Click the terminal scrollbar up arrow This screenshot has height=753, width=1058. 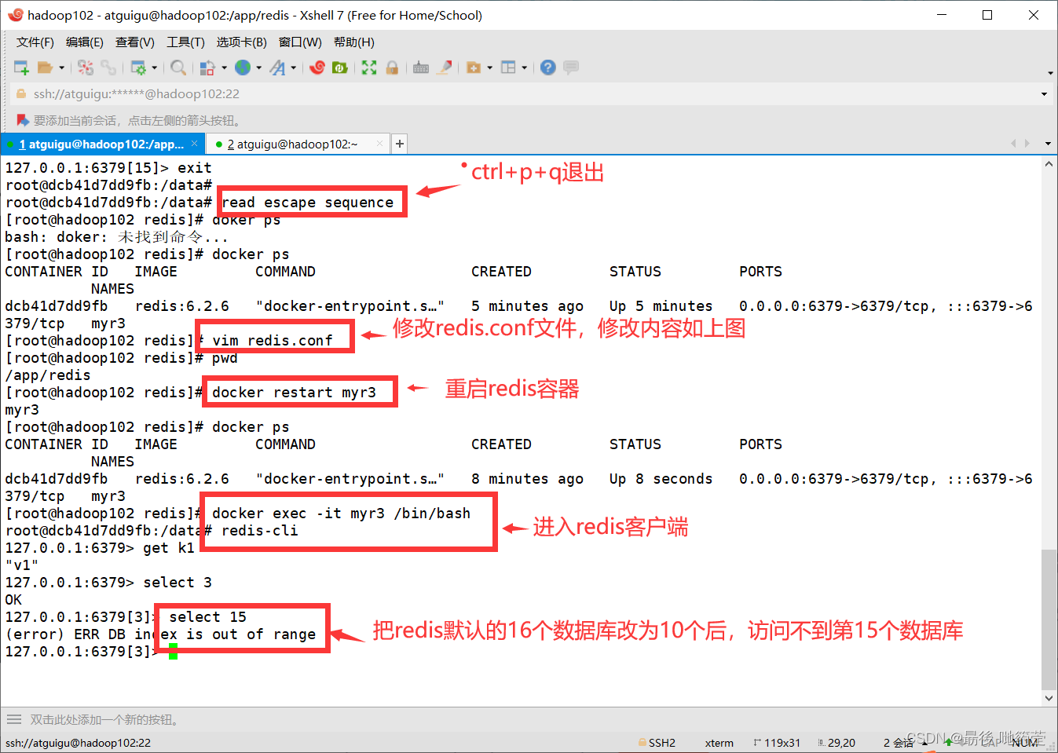tap(1049, 164)
